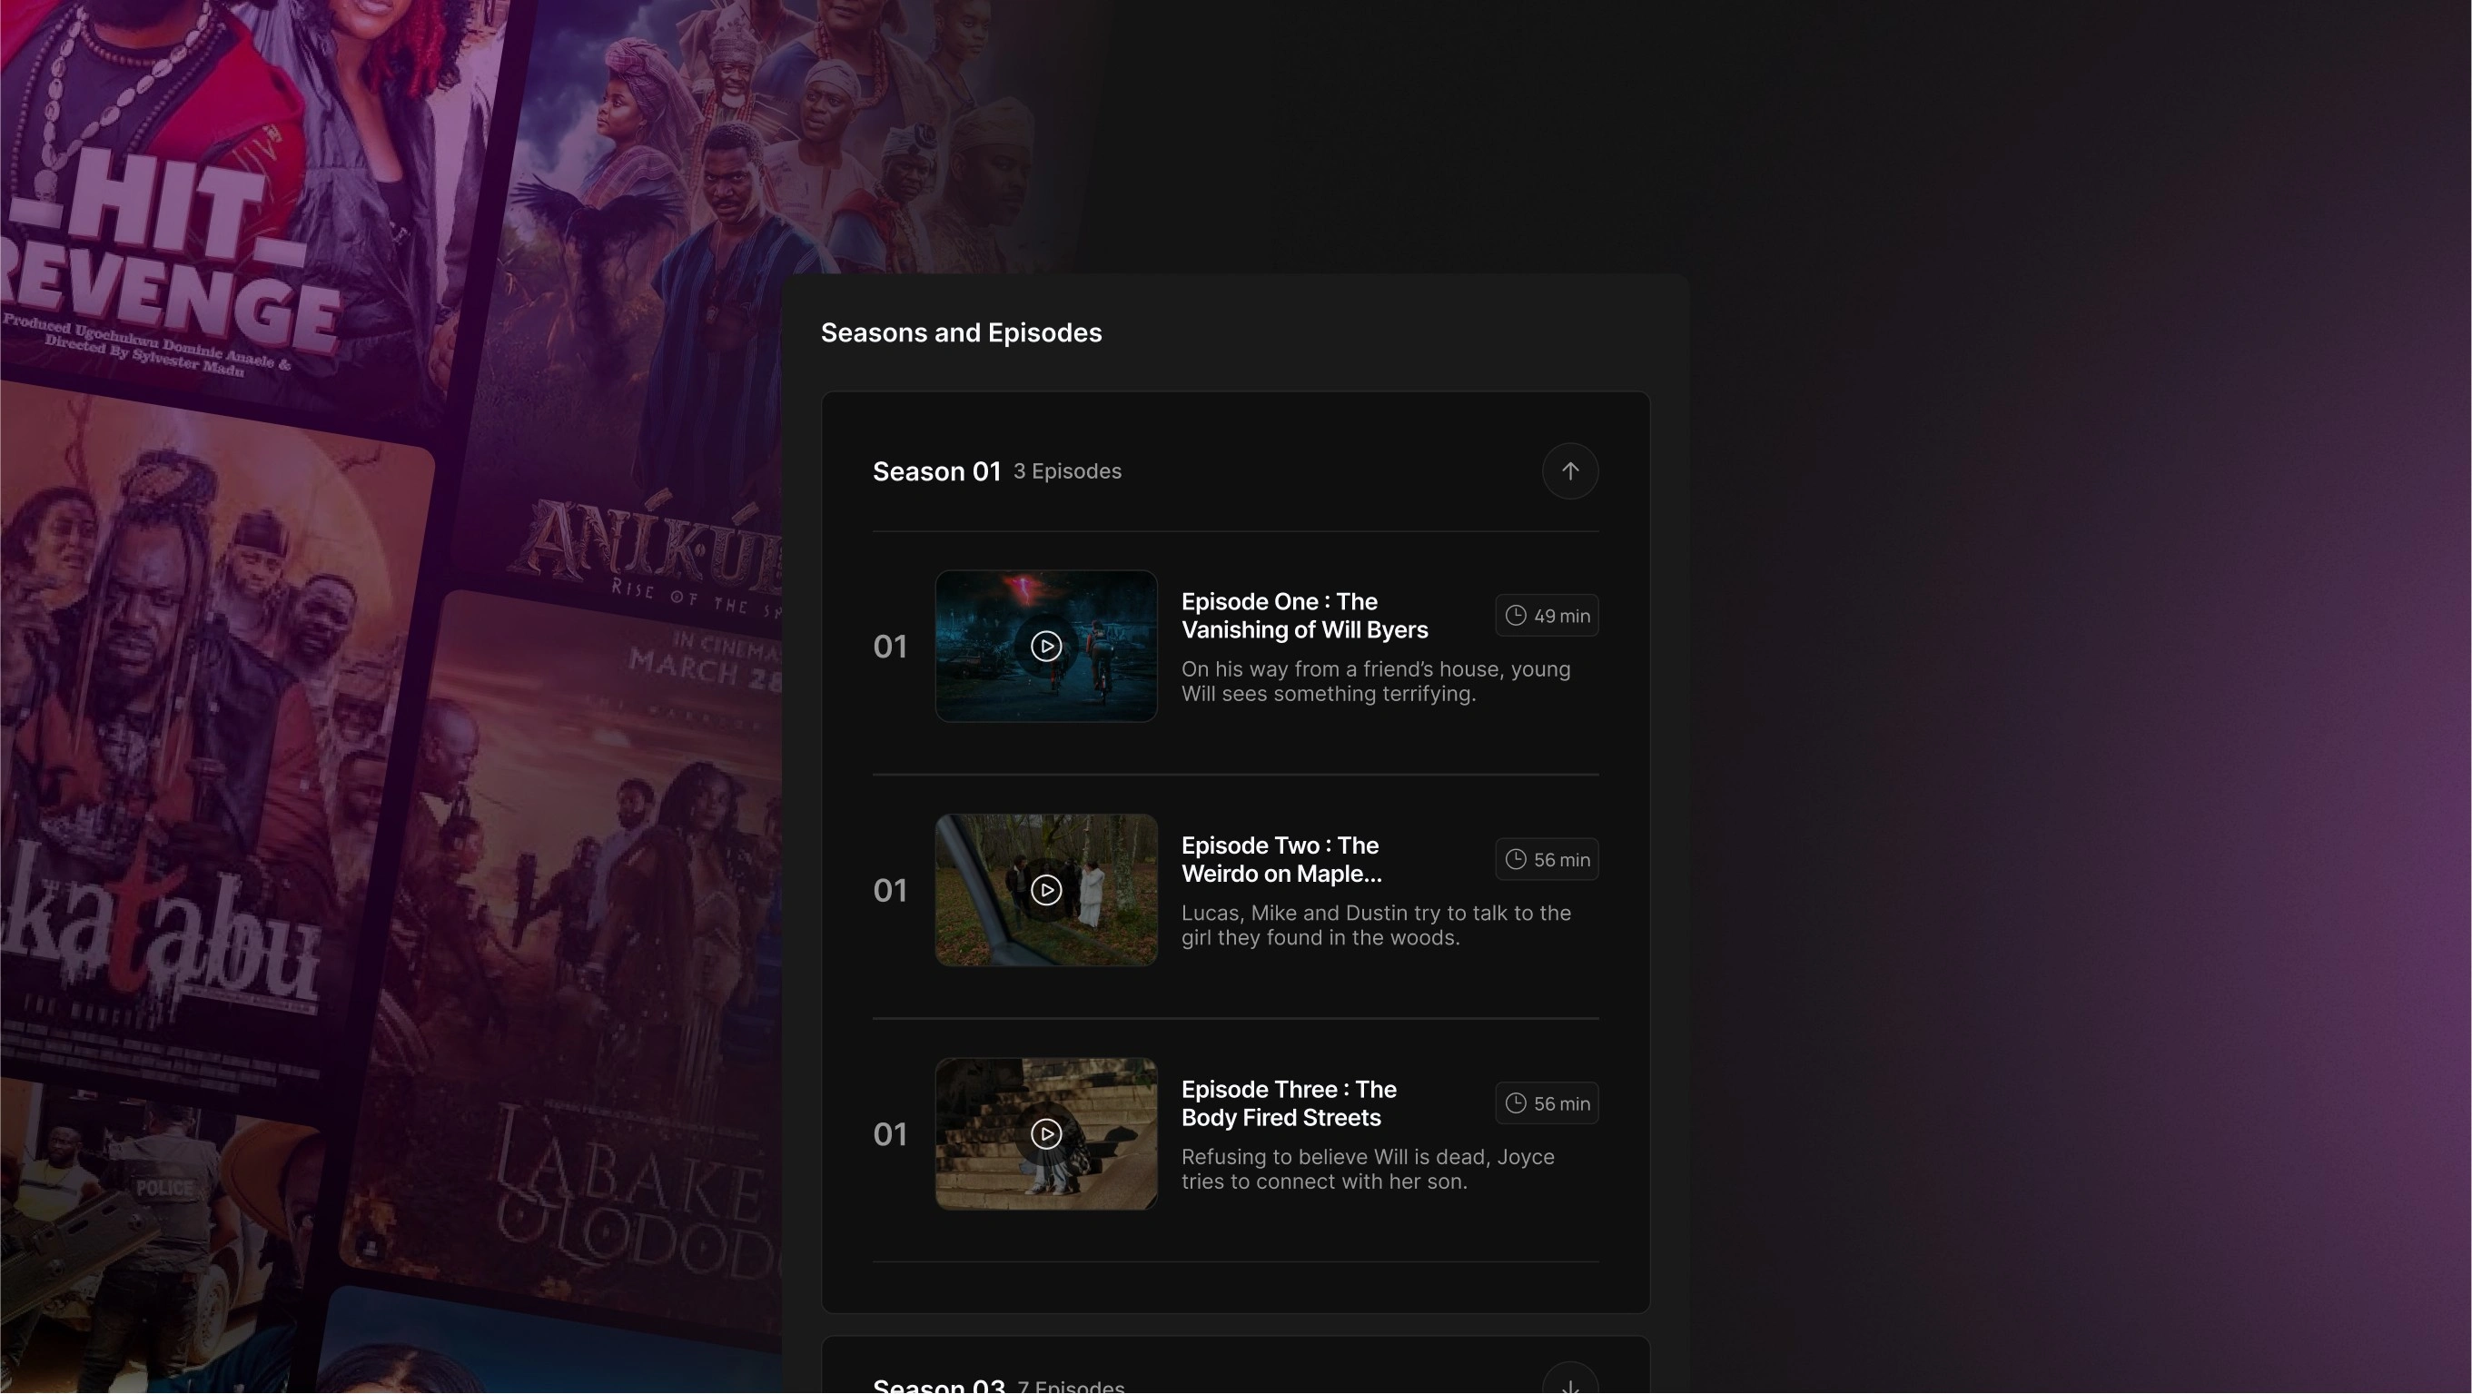Expand Season 03 with the down arrow
2472x1394 pixels.
1570,1383
